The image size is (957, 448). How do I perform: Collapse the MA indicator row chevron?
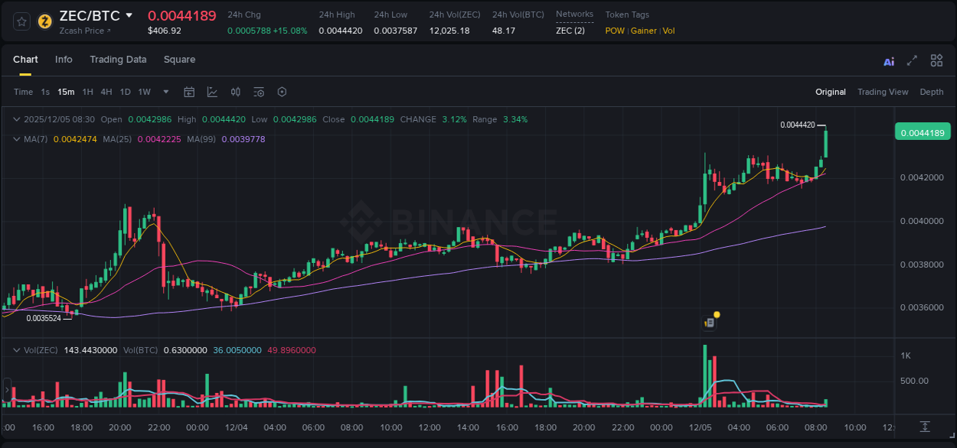(x=16, y=139)
